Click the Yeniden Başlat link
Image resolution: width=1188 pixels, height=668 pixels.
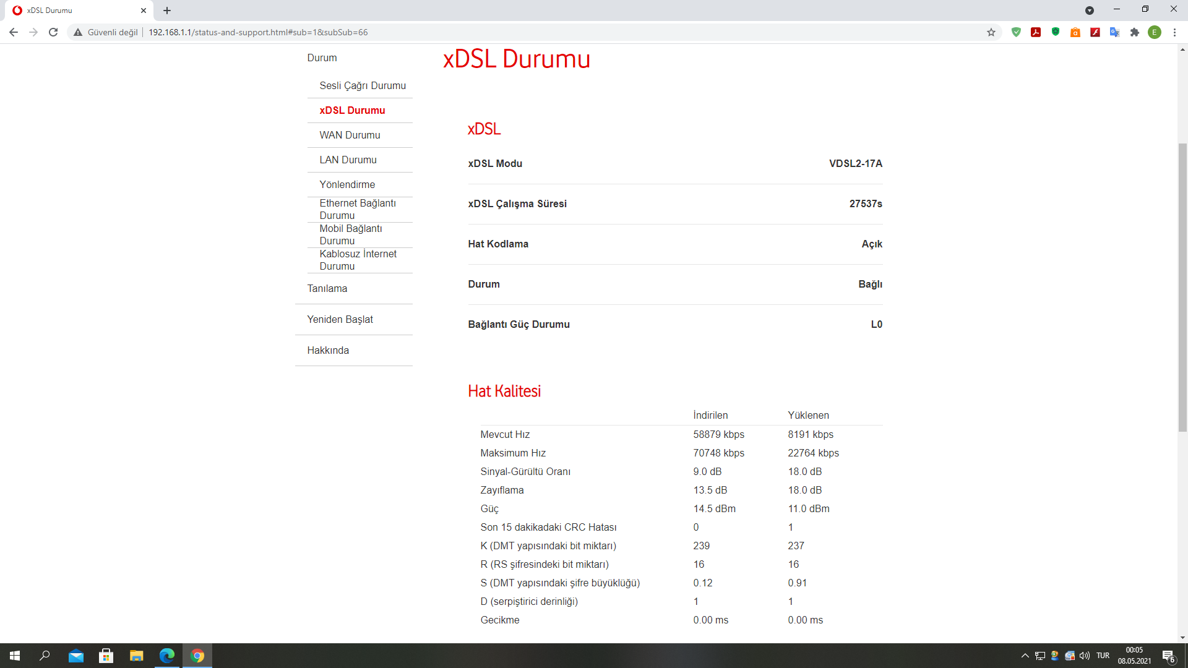coord(340,319)
